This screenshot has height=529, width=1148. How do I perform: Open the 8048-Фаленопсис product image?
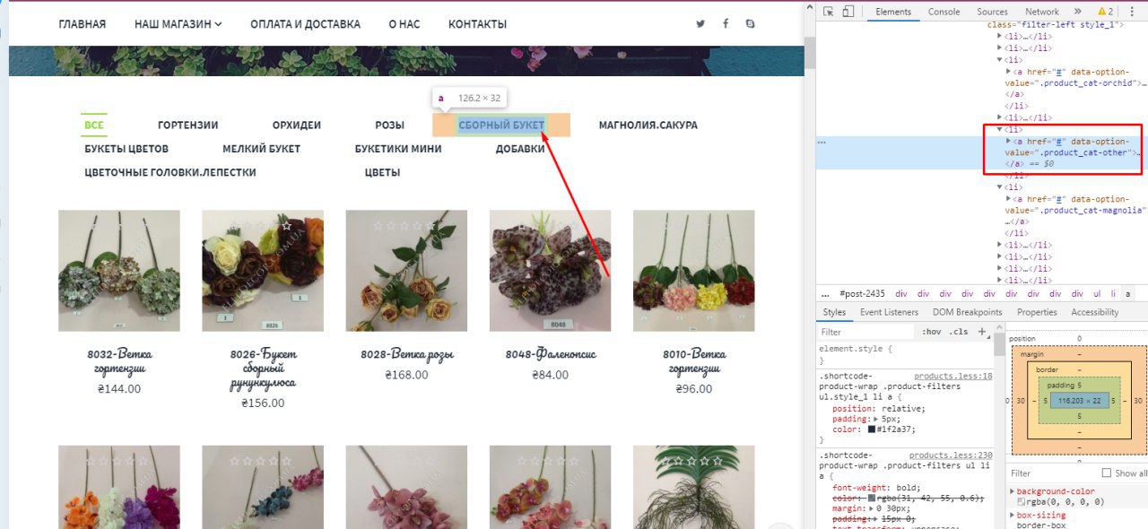pos(550,271)
